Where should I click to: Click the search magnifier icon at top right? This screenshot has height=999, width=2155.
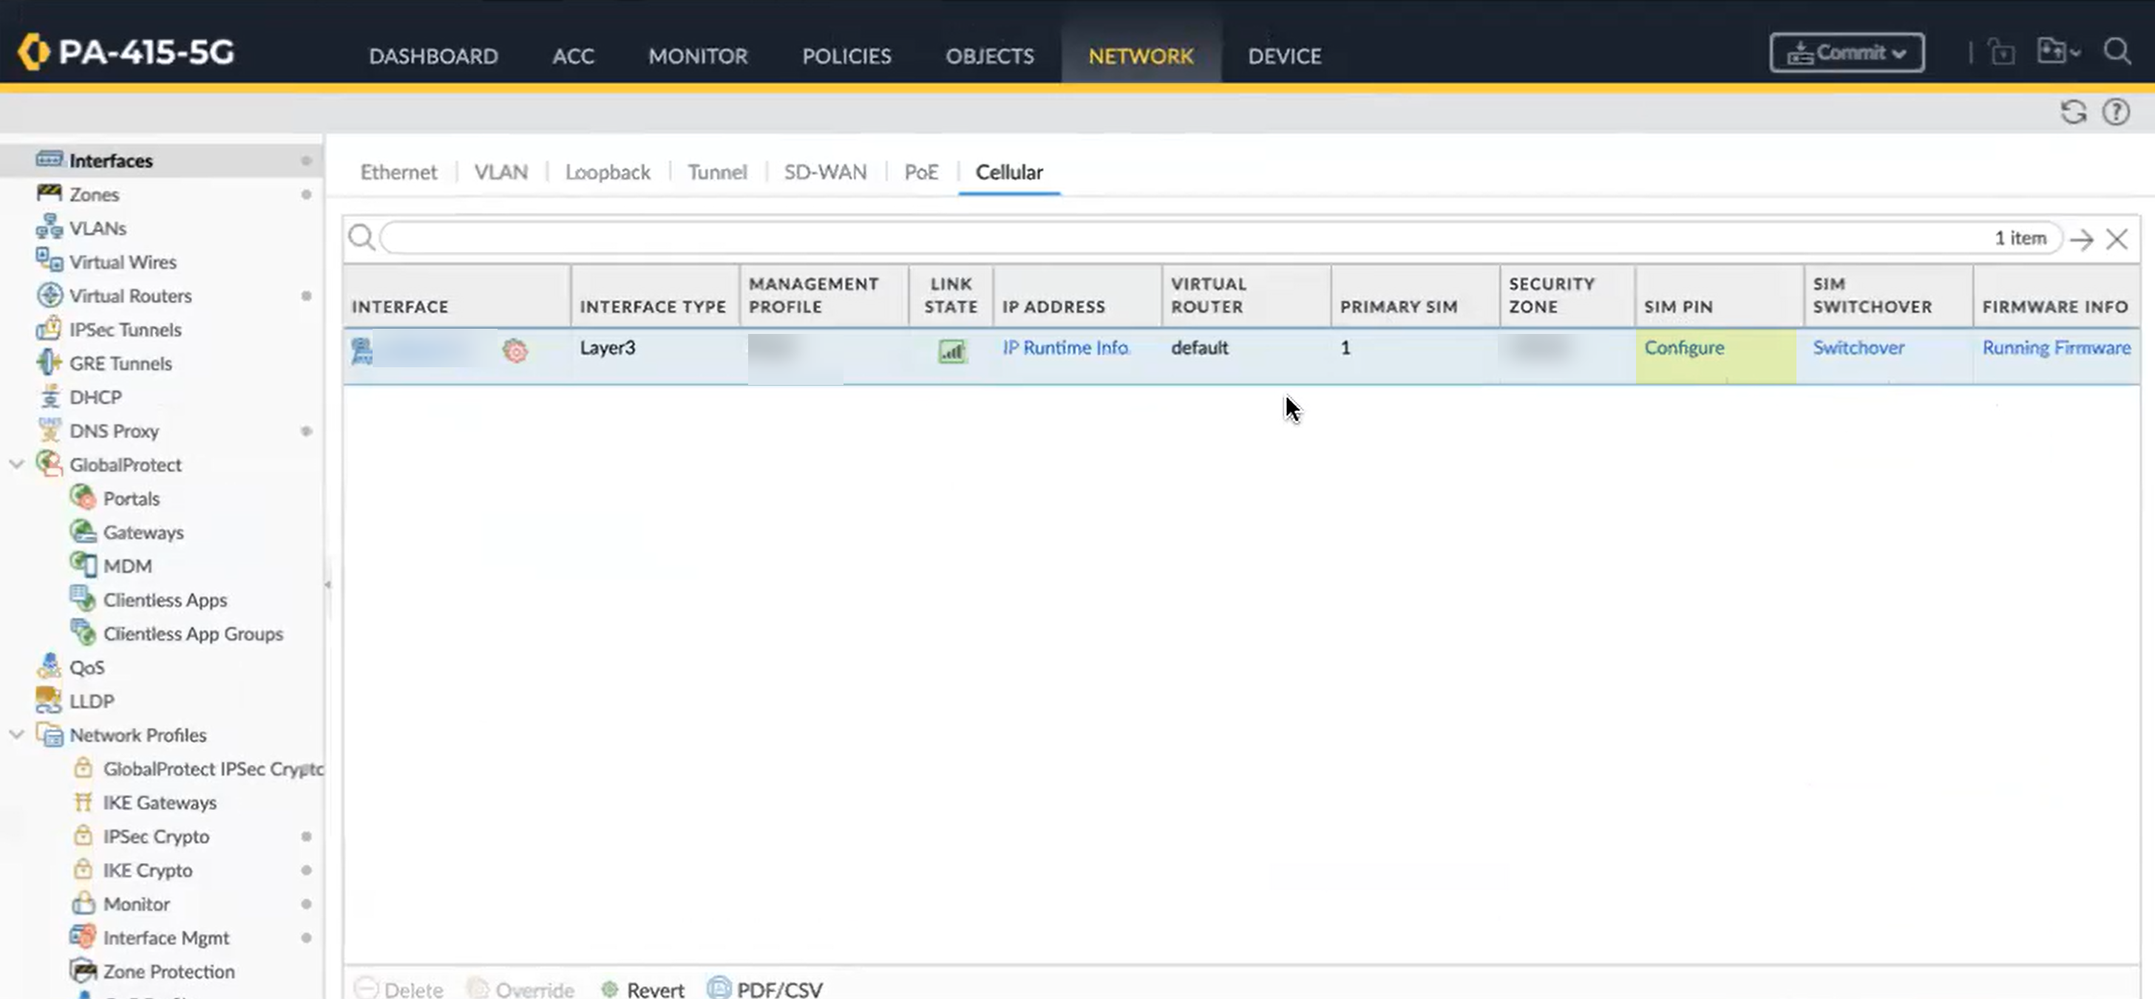pos(2117,52)
